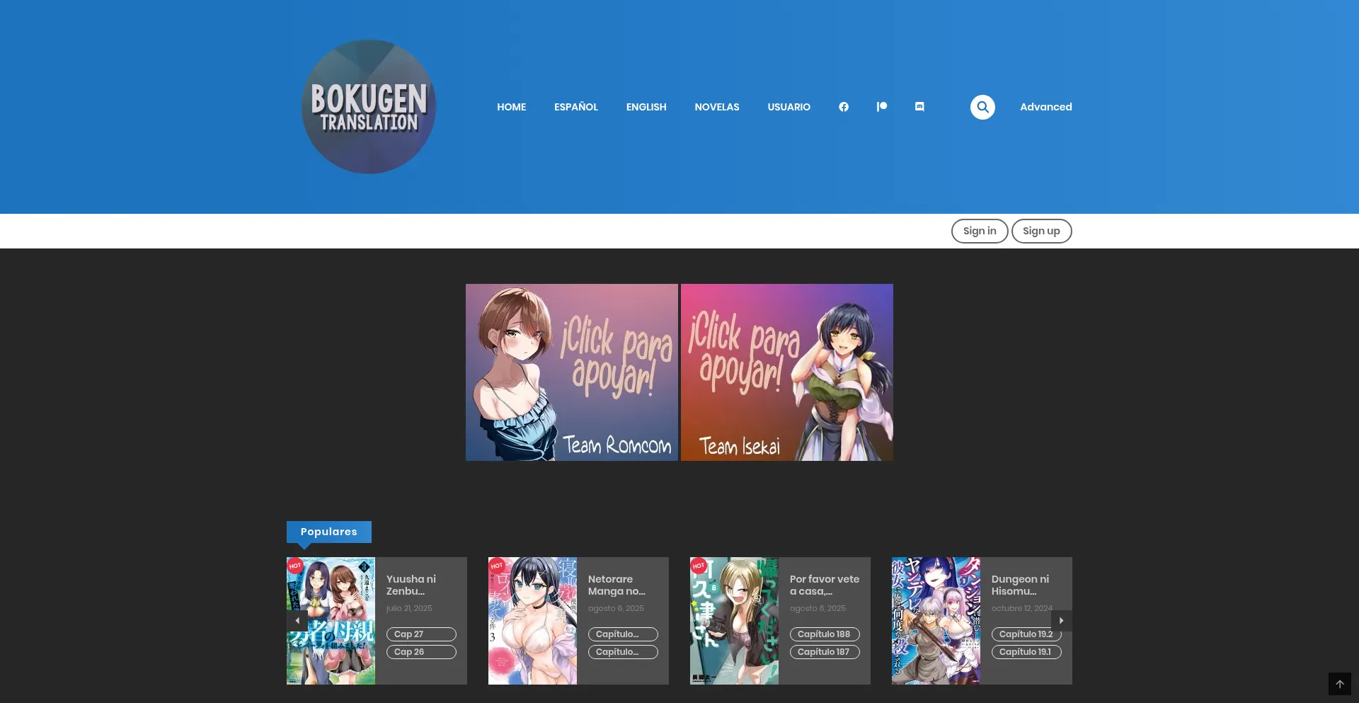Open the Discord icon link
Image resolution: width=1359 pixels, height=703 pixels.
[919, 107]
